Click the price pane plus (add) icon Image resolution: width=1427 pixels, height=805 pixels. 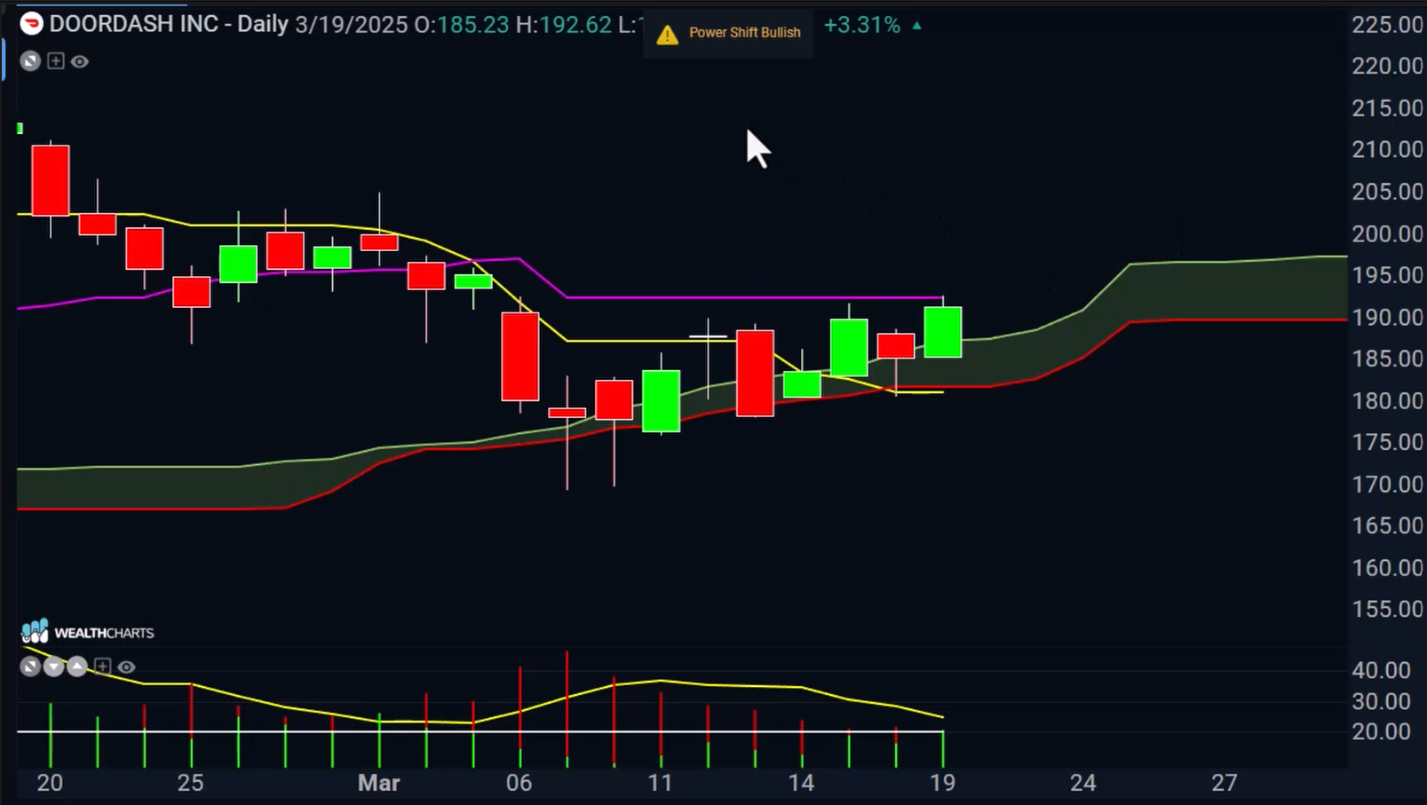56,61
